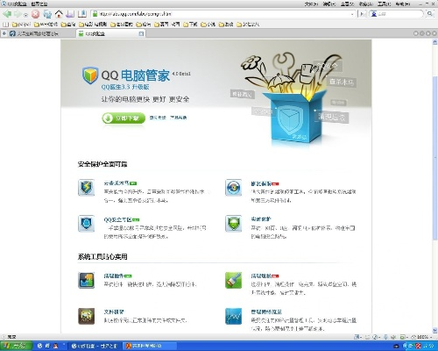
Task: Switch to the 世界之窗 browser taskbar button
Action: coord(94,346)
